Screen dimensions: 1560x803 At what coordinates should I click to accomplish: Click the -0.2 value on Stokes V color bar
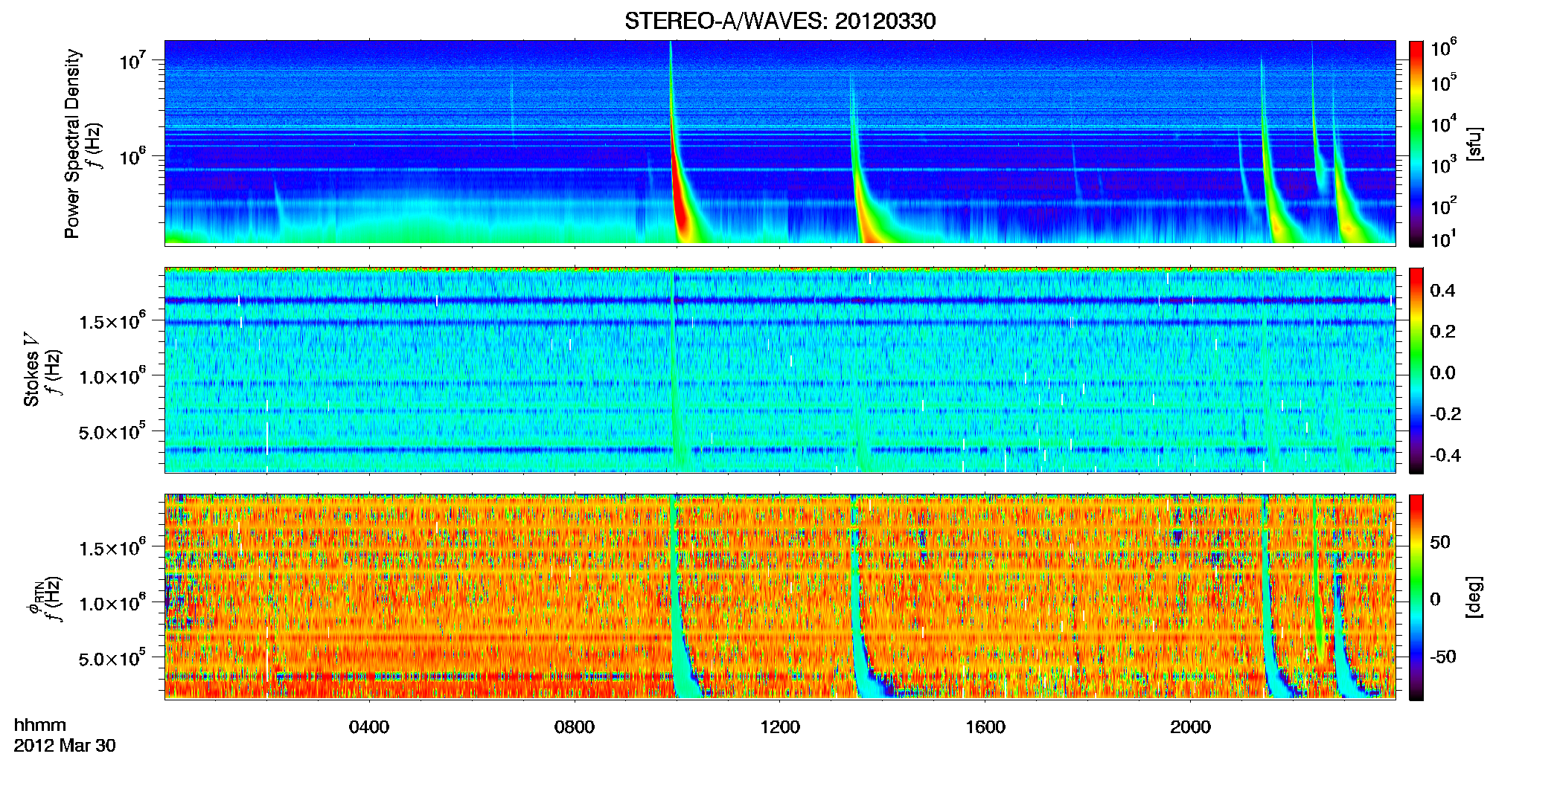1445,414
